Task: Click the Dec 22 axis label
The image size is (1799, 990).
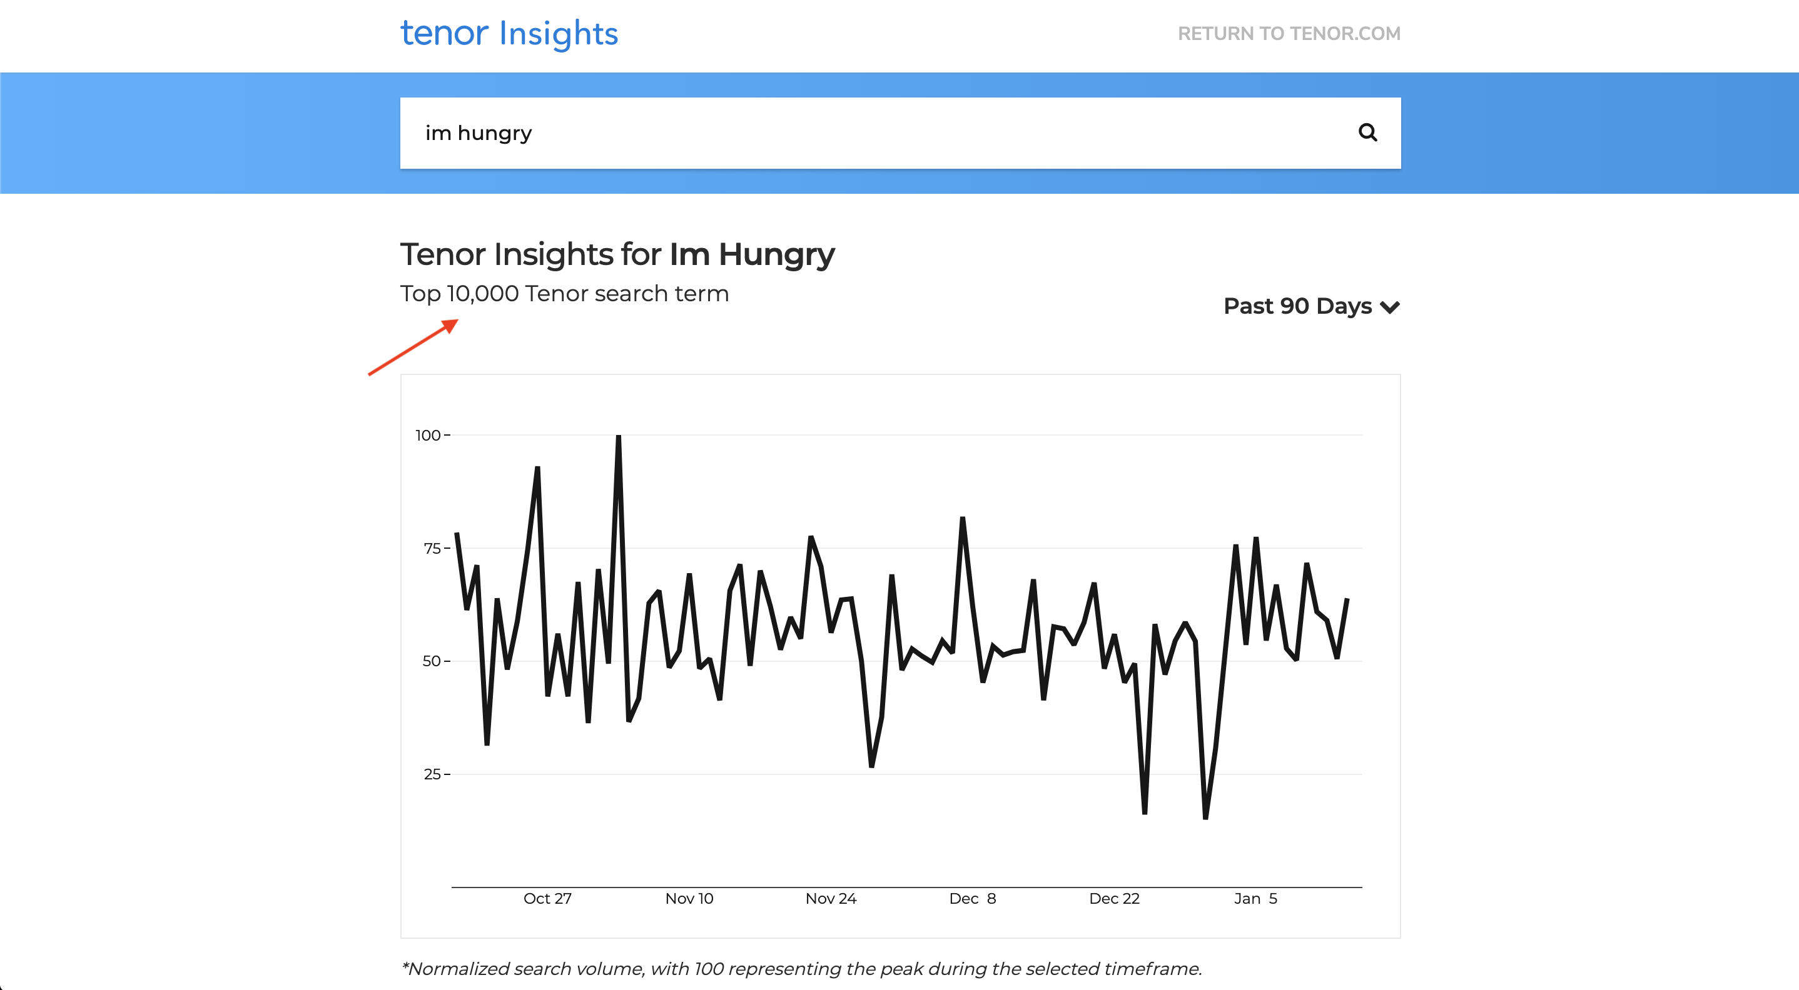Action: point(1115,899)
